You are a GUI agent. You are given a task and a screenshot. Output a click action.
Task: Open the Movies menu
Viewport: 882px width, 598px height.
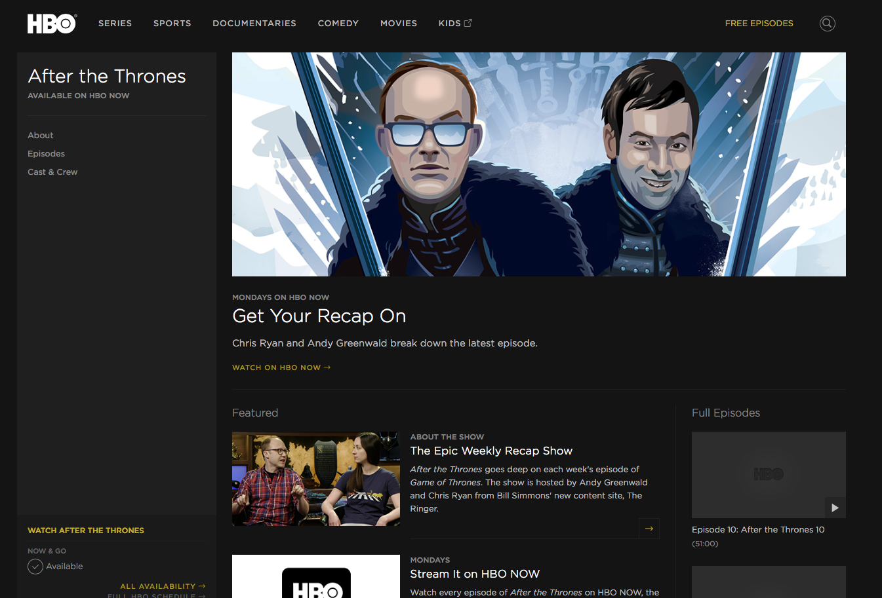click(x=399, y=23)
